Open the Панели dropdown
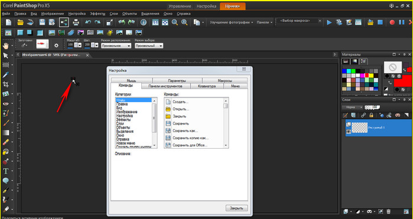 (x=265, y=22)
